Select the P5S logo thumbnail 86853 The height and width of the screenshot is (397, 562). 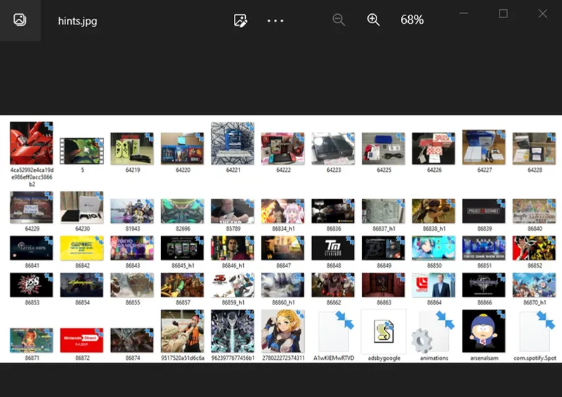click(32, 285)
